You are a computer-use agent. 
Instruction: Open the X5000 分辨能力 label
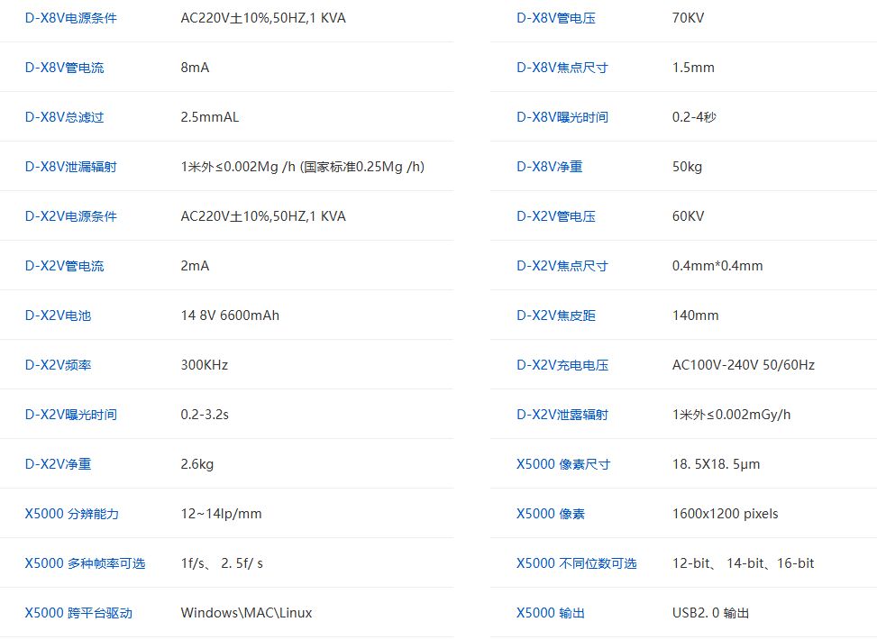71,514
